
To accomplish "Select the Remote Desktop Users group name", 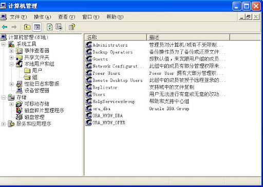I will click(x=118, y=80).
